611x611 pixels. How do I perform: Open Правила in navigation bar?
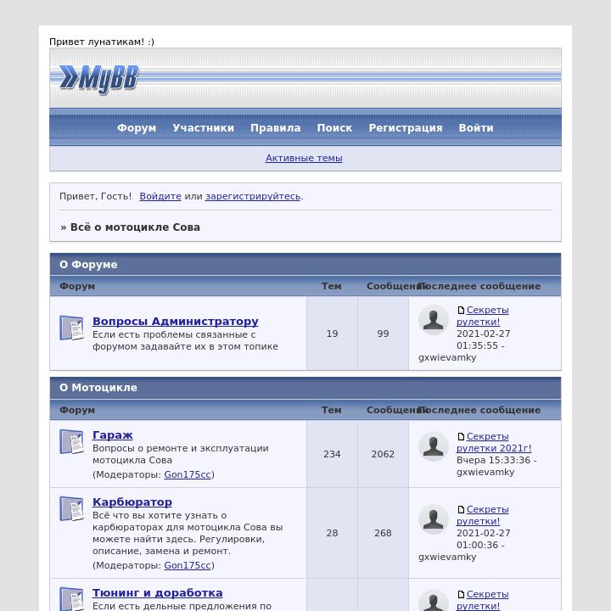pyautogui.click(x=276, y=128)
